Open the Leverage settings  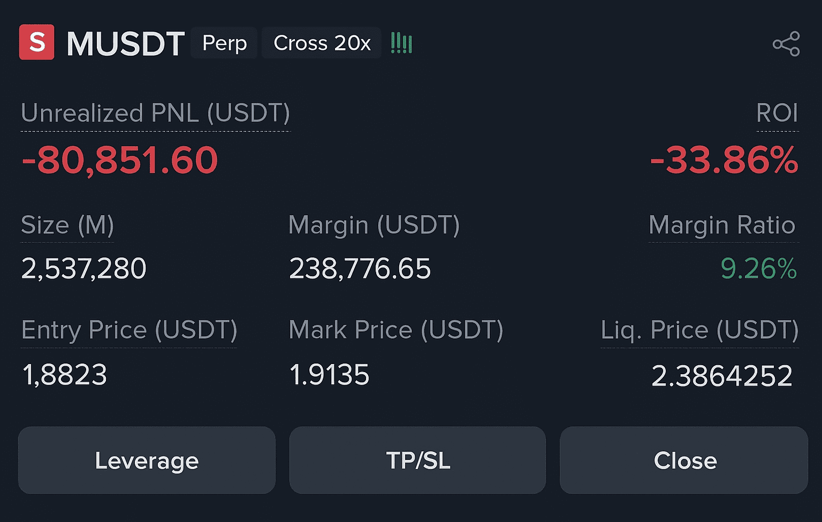pos(147,460)
